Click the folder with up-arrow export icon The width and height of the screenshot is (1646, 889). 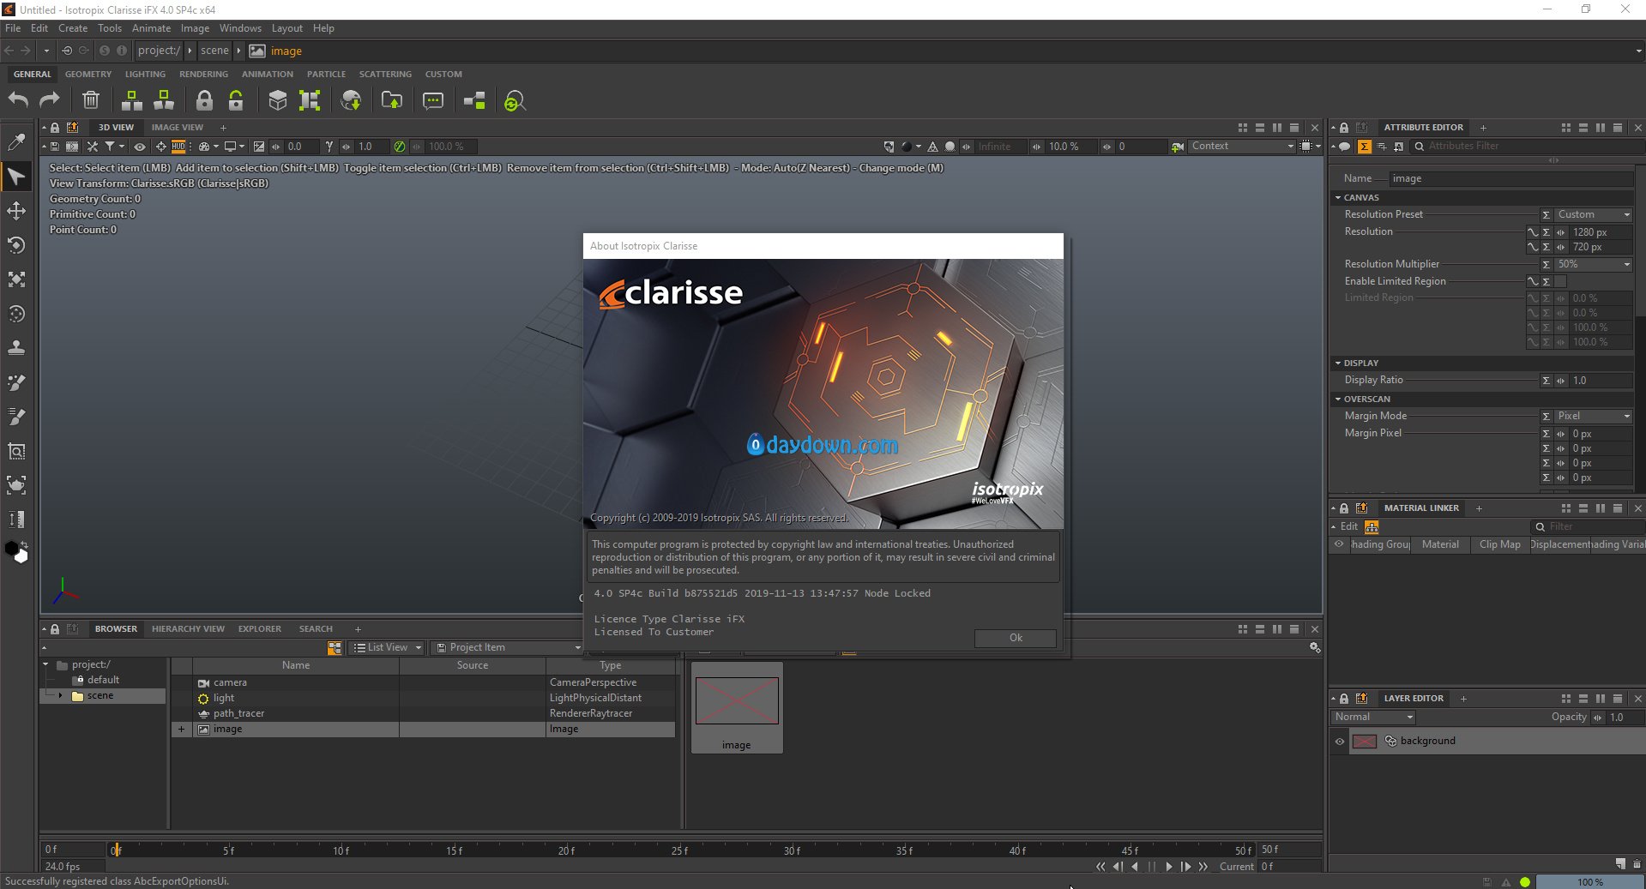point(392,100)
